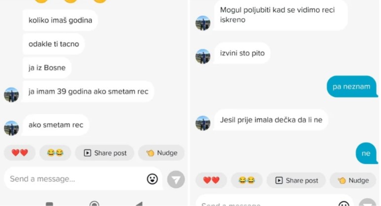The height and width of the screenshot is (206, 381).
Task: Send double hearts quick reaction in left chat
Action: [20, 153]
